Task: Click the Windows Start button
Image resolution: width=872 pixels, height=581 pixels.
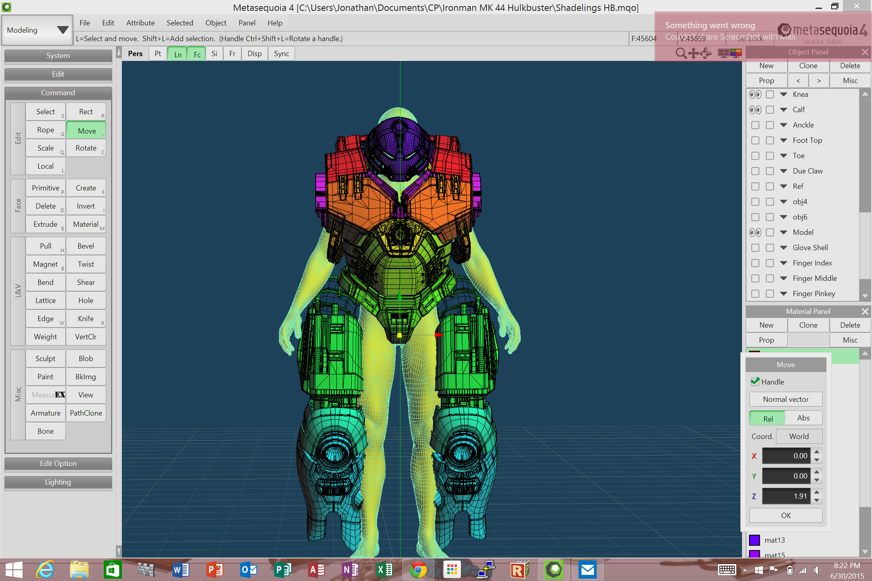Action: pyautogui.click(x=14, y=570)
